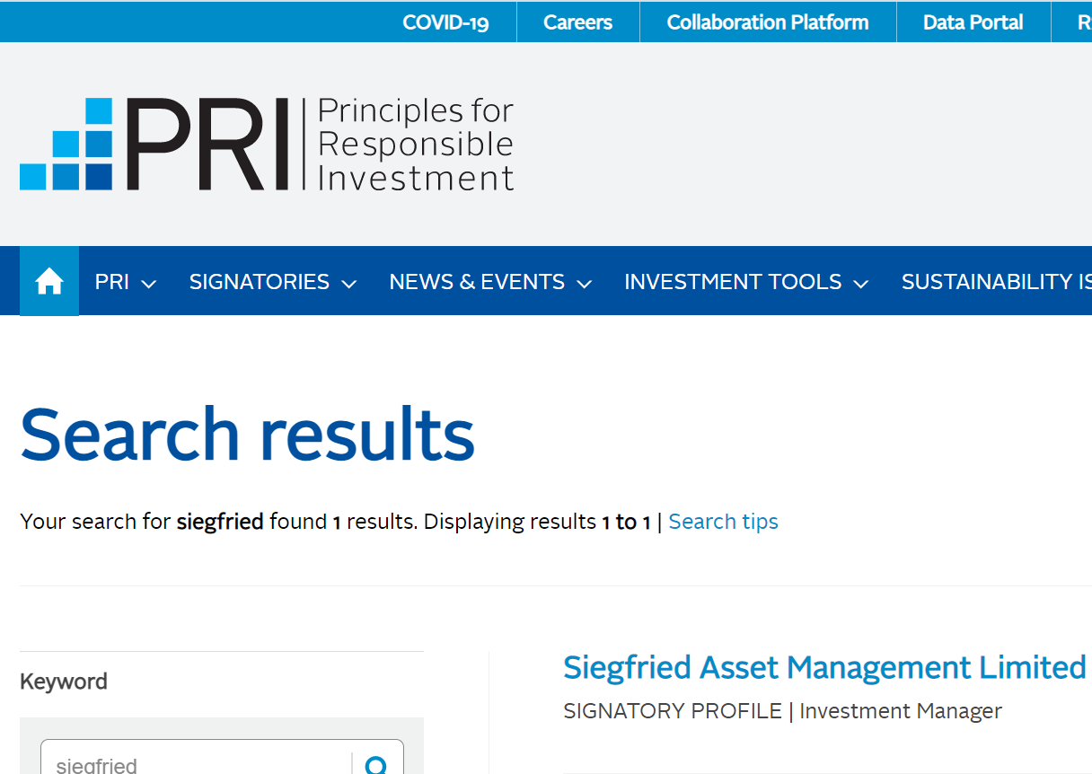1092x774 pixels.
Task: Click the Keyword filter label
Action: point(64,682)
